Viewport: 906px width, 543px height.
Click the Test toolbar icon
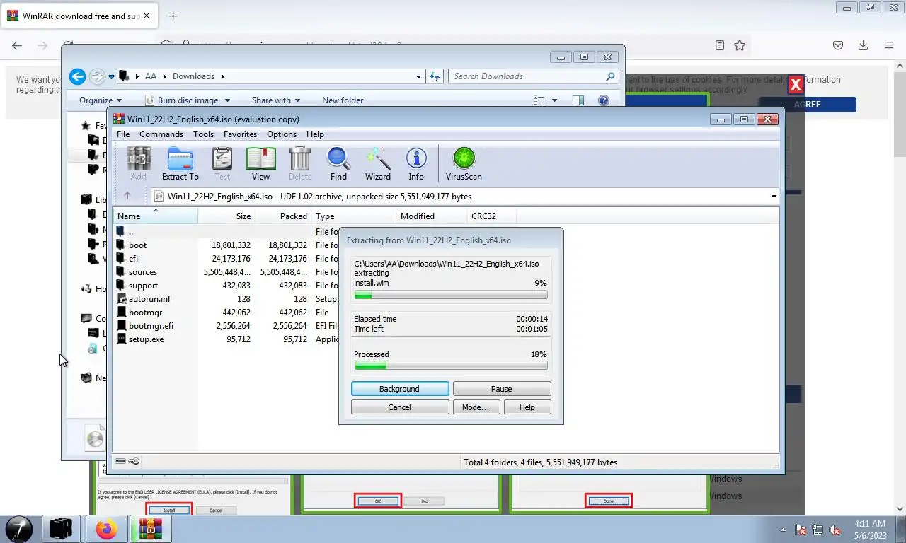(x=222, y=164)
